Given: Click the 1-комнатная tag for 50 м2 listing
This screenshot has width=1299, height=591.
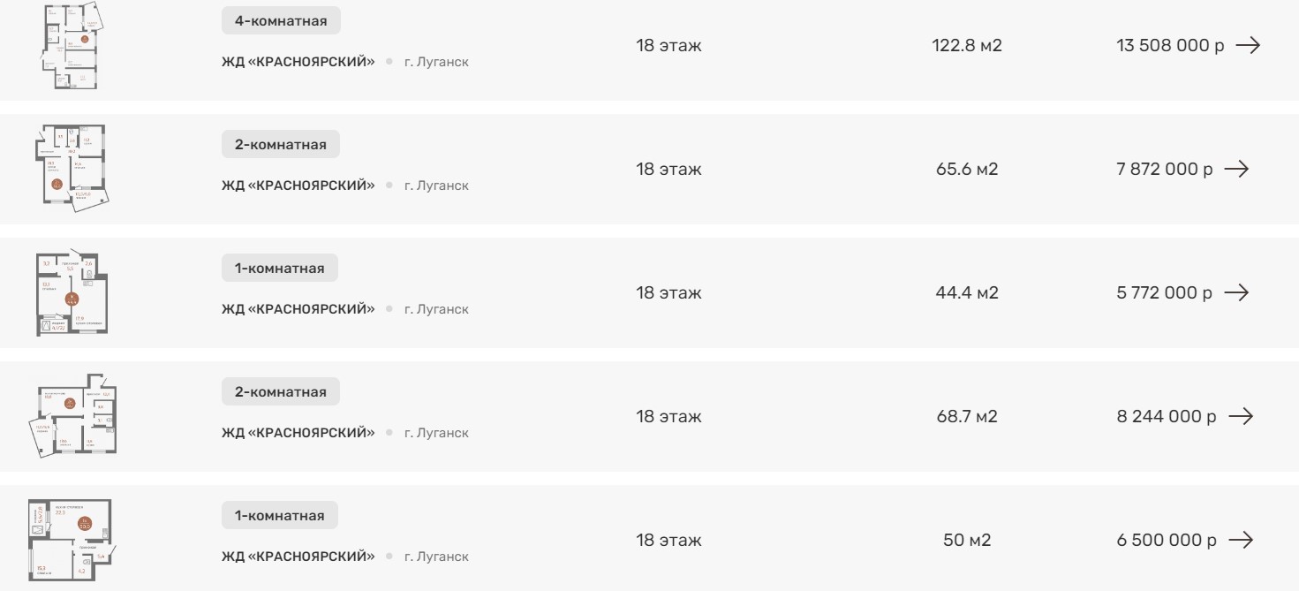Looking at the screenshot, I should coord(280,516).
